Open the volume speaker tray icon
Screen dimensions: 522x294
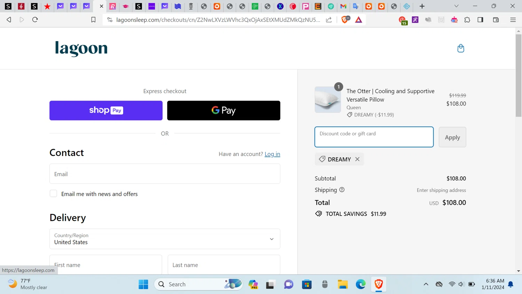pos(461,284)
